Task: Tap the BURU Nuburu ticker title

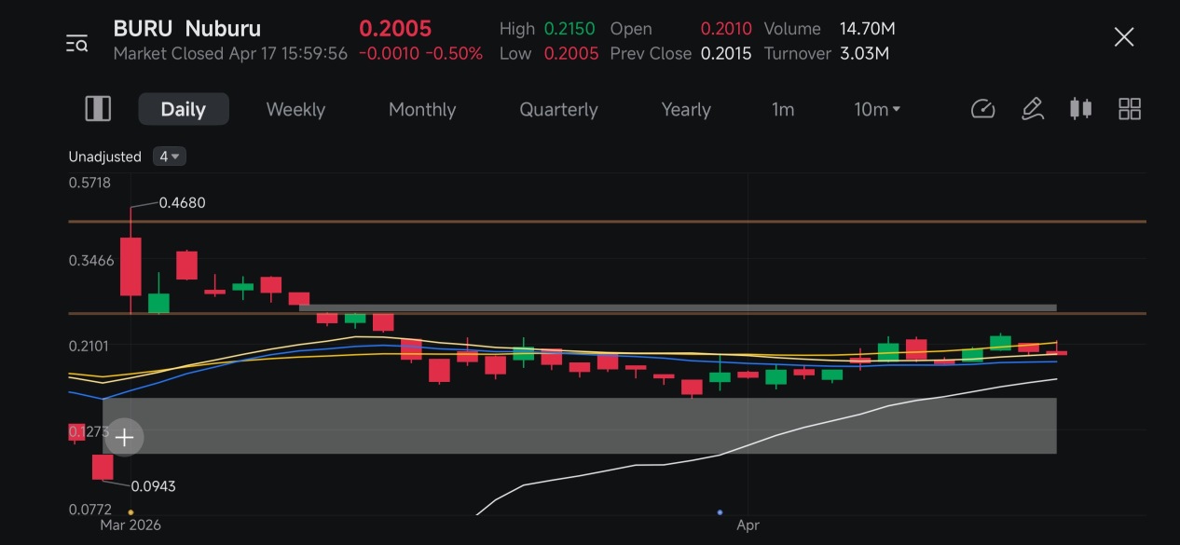Action: click(187, 29)
